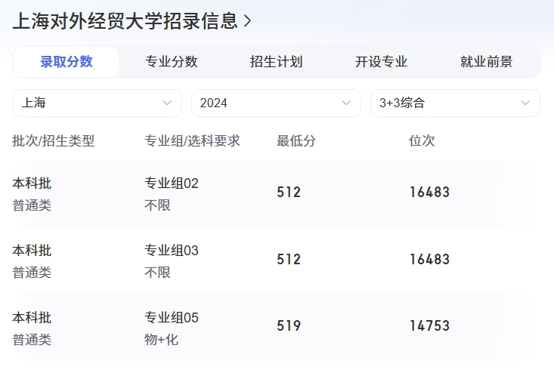Click minimum score 512 in 专业组02 row
Screen dimensions: 554x373
tap(289, 193)
